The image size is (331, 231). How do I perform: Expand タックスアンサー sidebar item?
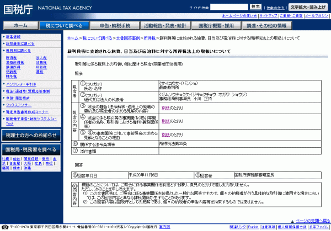20,103
